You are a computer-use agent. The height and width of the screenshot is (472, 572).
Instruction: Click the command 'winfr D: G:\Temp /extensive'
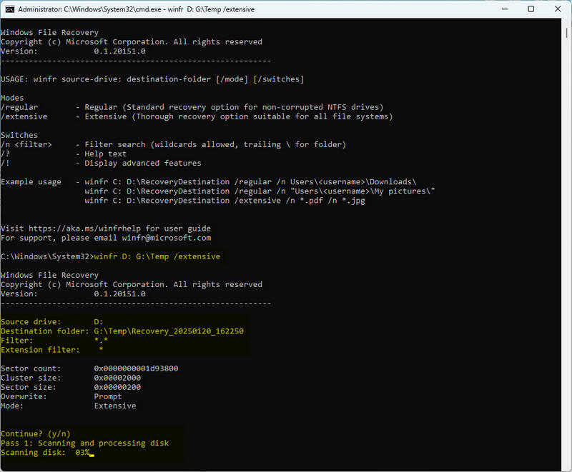pos(157,256)
